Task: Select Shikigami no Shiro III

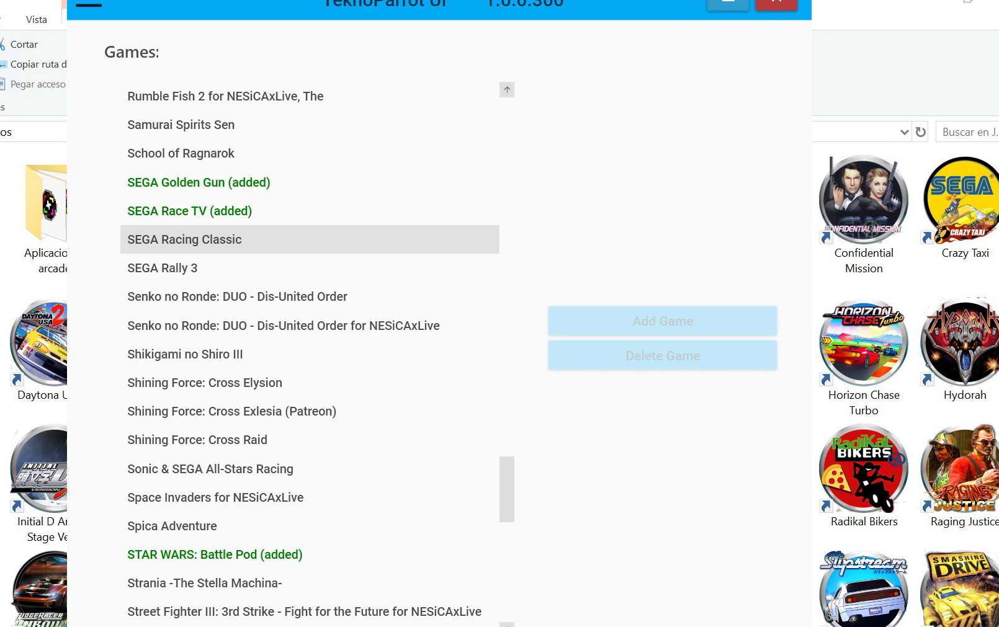Action: (x=310, y=354)
